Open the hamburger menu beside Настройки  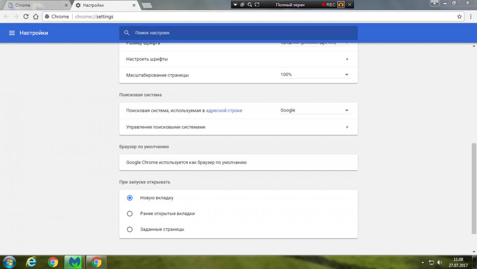(12, 33)
